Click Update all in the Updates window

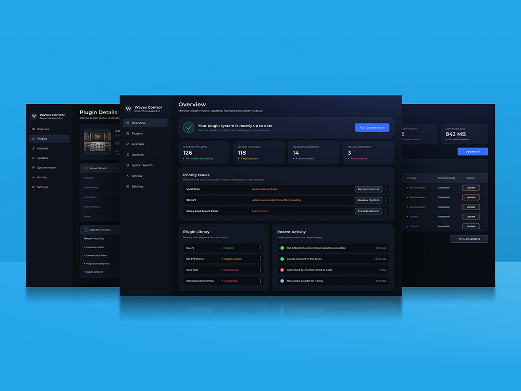(473, 152)
